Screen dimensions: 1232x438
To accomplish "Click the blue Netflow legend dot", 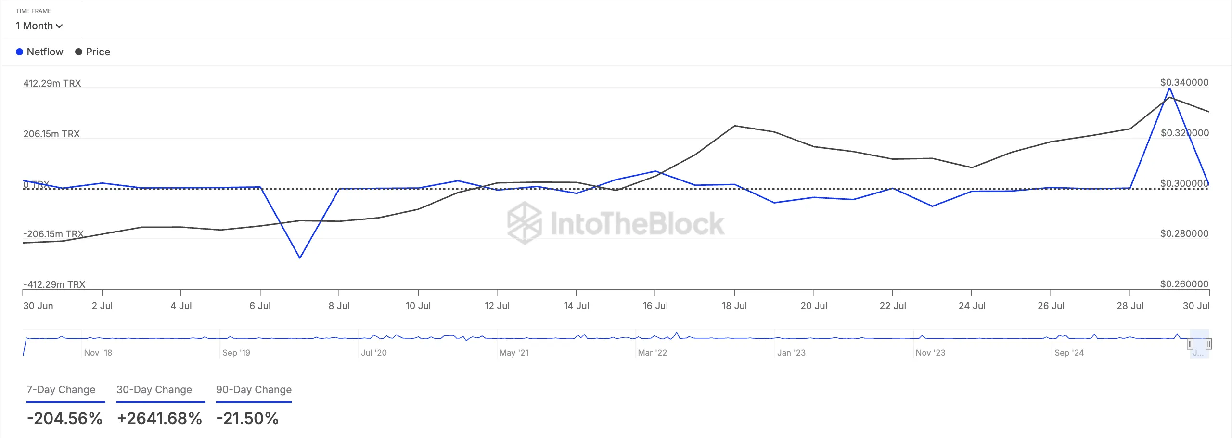I will 19,52.
